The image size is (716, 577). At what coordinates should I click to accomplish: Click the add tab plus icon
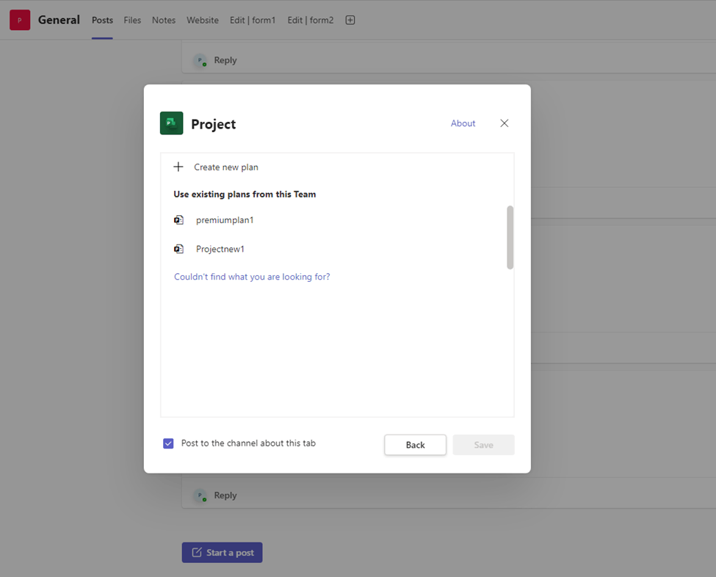(x=350, y=20)
